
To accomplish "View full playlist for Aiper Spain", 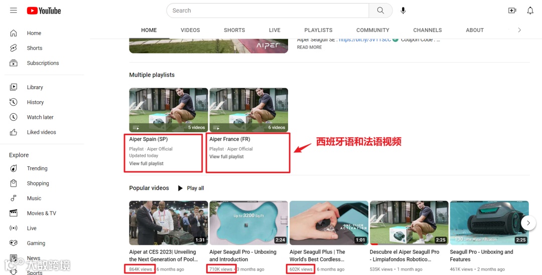I will tap(146, 164).
